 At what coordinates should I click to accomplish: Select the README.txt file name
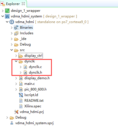point(34,101)
